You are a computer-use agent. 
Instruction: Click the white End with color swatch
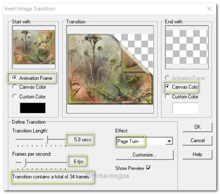[x=185, y=108]
